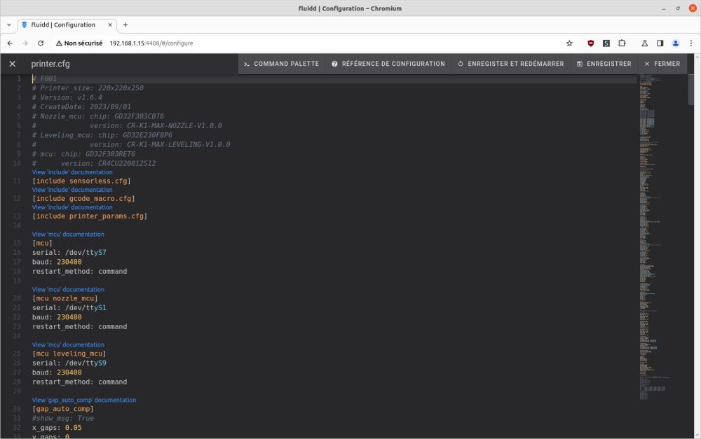Open mcu documentation above nozzle_mcu

[x=68, y=289]
